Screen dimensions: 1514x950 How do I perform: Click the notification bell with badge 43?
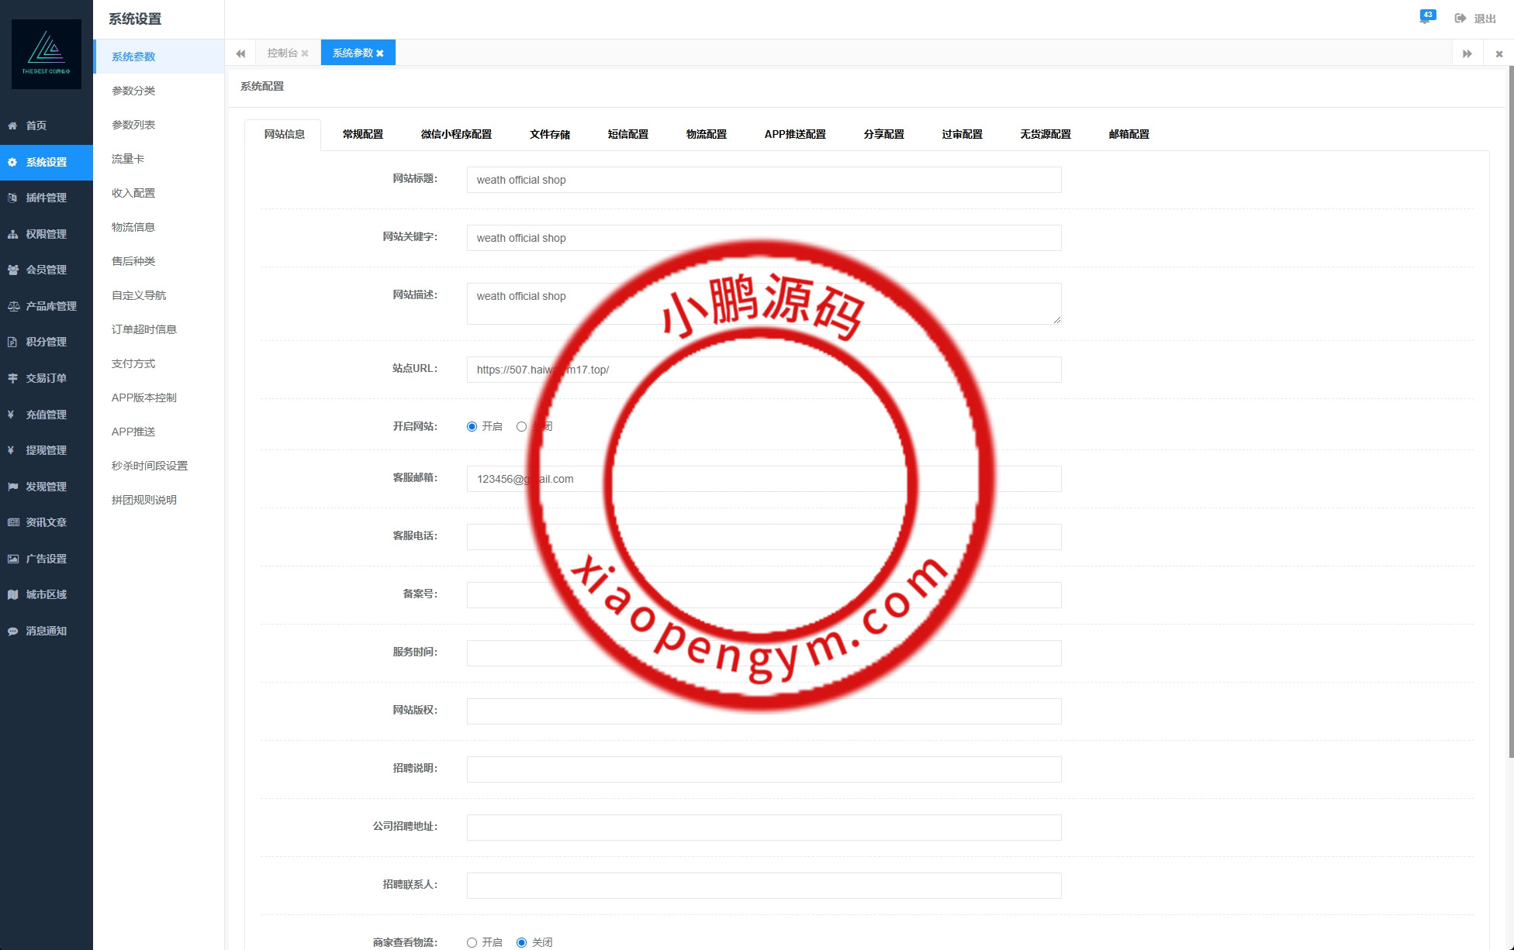point(1426,18)
